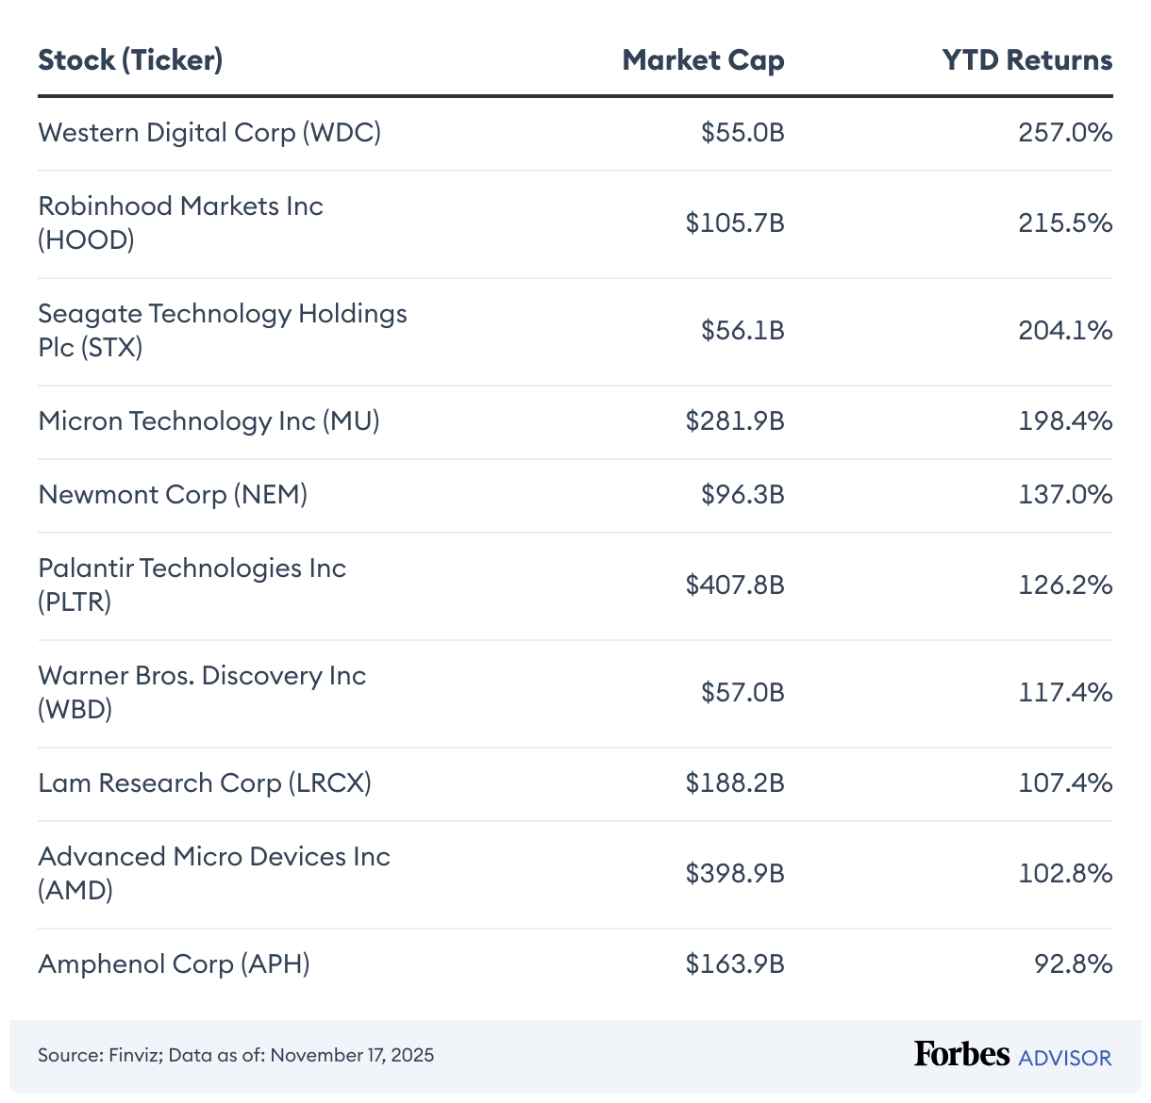Viewport: 1151px width, 1103px height.
Task: Click the Forbes Advisor logo
Action: pos(1012,1055)
